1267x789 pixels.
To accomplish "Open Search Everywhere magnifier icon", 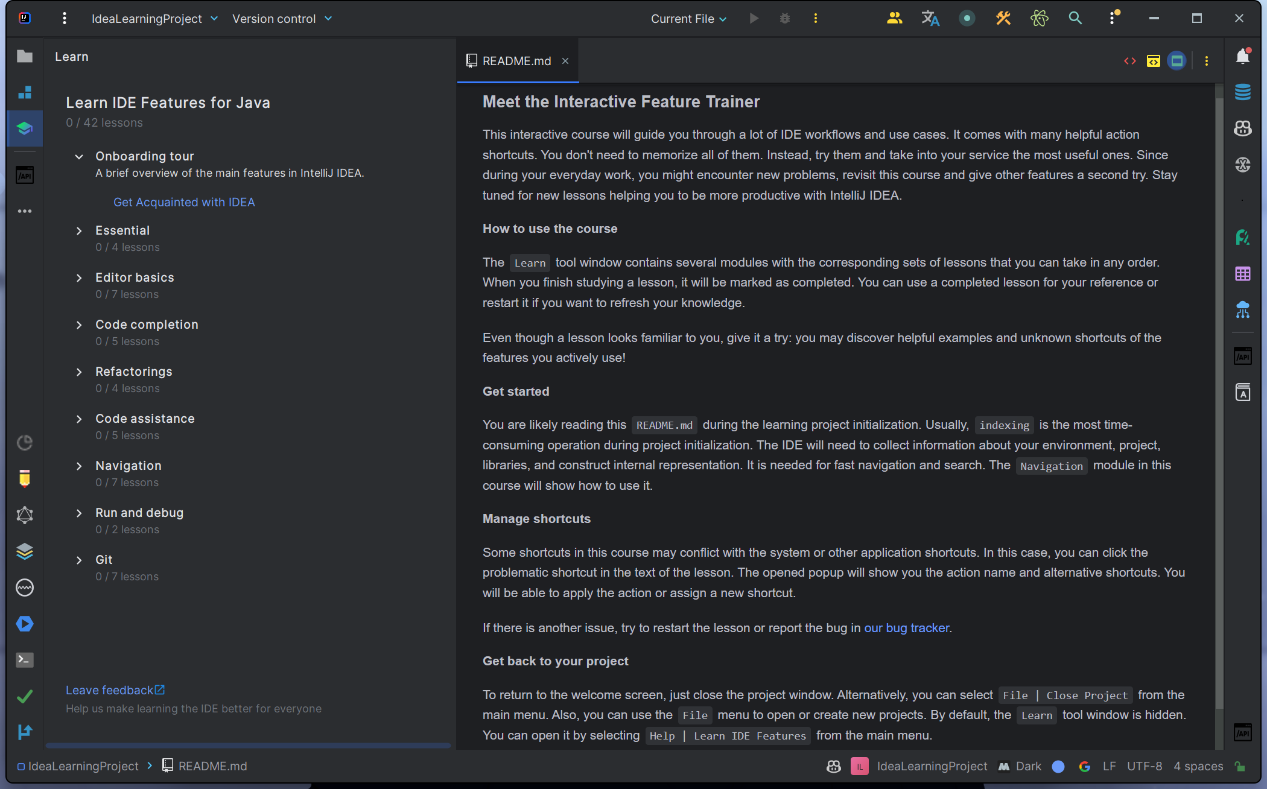I will point(1075,19).
